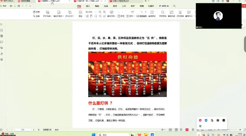Open the Convert (转换) ribbon tab
Image resolution: width=246 pixels, height=136 pixels.
click(x=142, y=6)
